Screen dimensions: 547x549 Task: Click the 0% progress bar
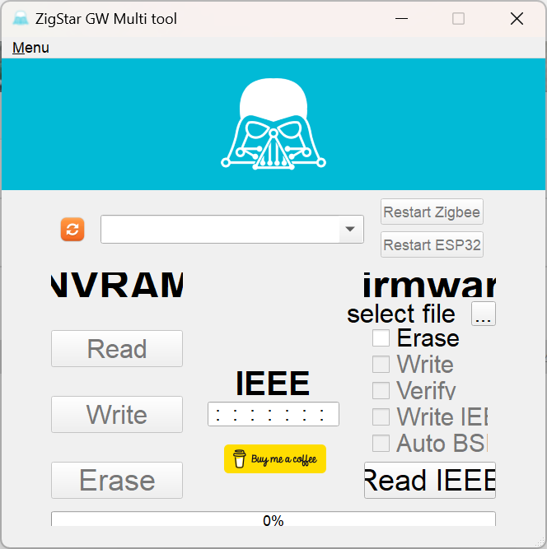point(273,519)
